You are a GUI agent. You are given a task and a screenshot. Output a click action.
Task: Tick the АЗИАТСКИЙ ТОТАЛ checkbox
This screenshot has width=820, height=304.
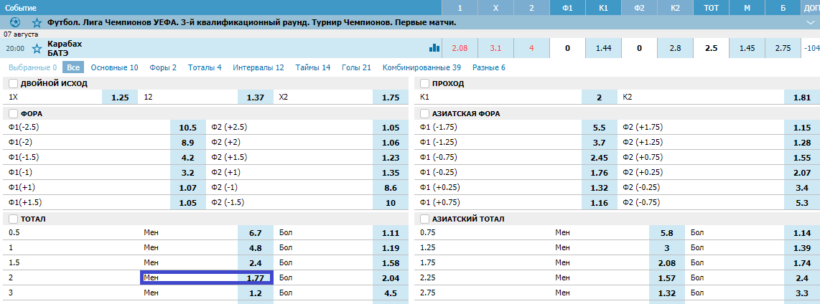424,219
